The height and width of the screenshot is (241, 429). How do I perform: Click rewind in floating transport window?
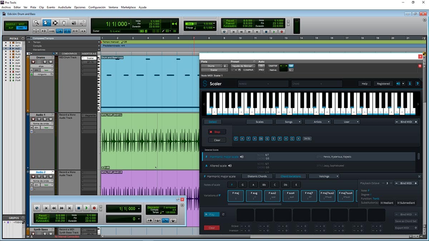(x=54, y=208)
